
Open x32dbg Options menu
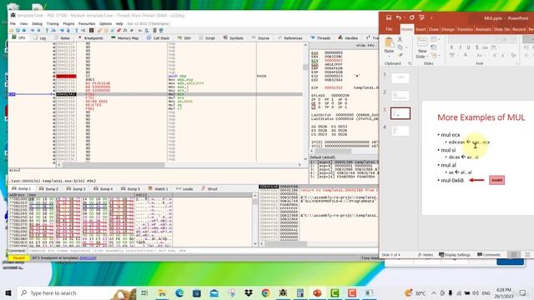[106, 24]
